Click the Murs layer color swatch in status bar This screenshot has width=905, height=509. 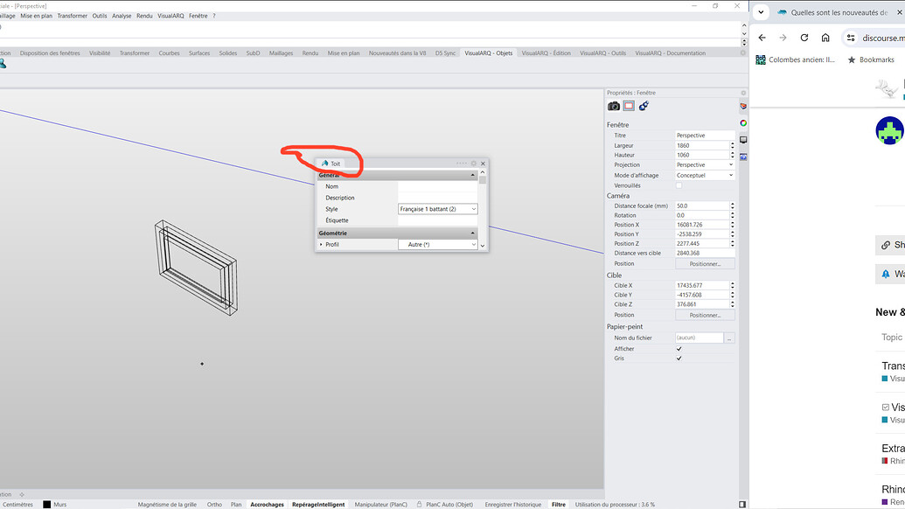pos(46,505)
